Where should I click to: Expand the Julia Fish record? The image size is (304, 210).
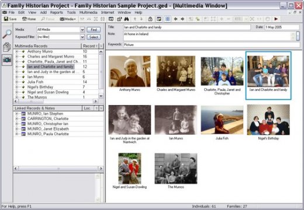click(x=16, y=82)
